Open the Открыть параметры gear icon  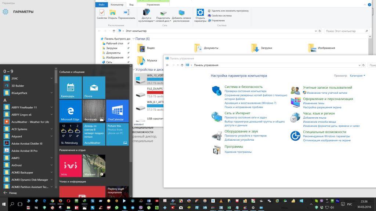[200, 14]
